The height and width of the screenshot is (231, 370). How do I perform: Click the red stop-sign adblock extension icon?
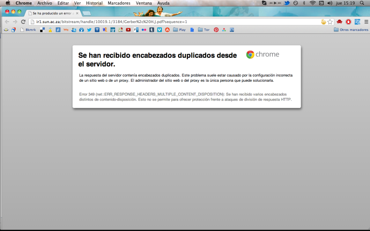[348, 22]
